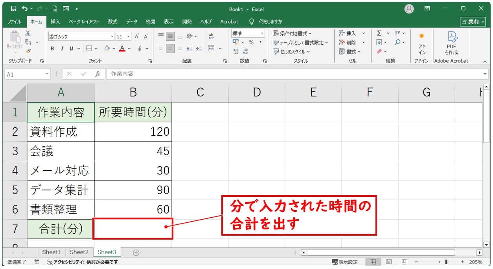Screen dimensions: 493x269
Task: Switch to Sheet1 tab
Action: pos(52,252)
